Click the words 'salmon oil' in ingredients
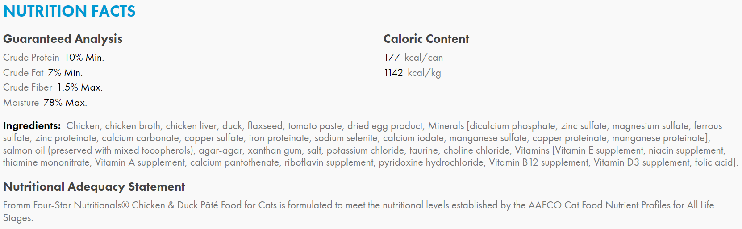This screenshot has height=229, width=742. coord(24,150)
